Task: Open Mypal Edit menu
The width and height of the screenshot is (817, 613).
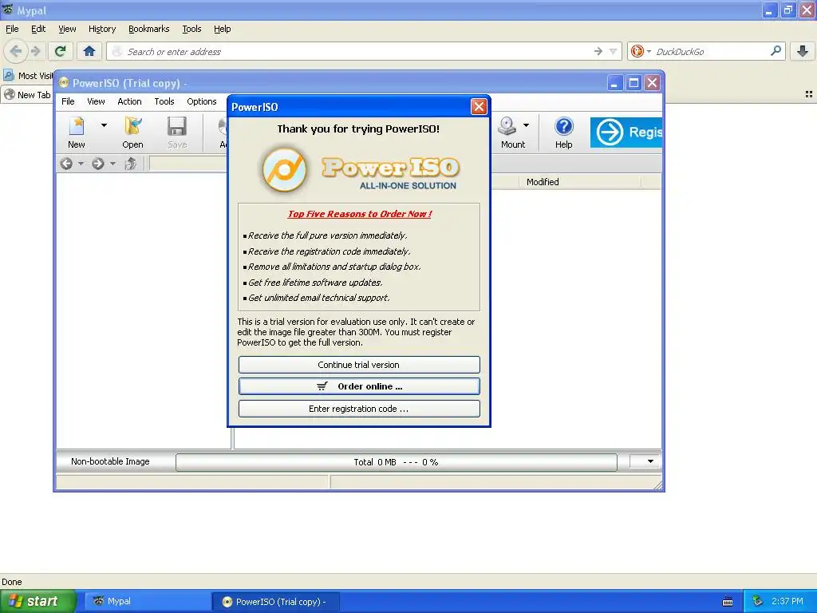Action: point(38,30)
